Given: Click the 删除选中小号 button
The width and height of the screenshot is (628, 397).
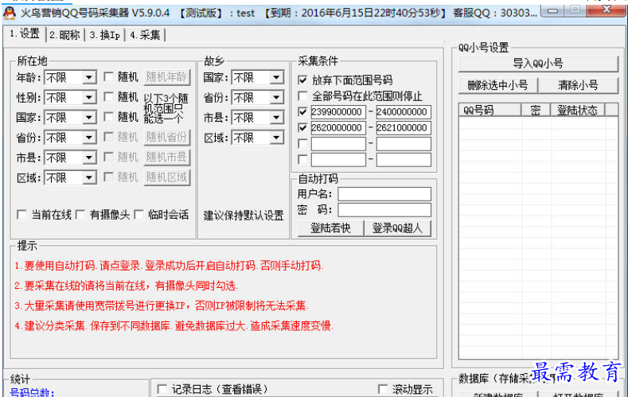Looking at the screenshot, I should [497, 85].
